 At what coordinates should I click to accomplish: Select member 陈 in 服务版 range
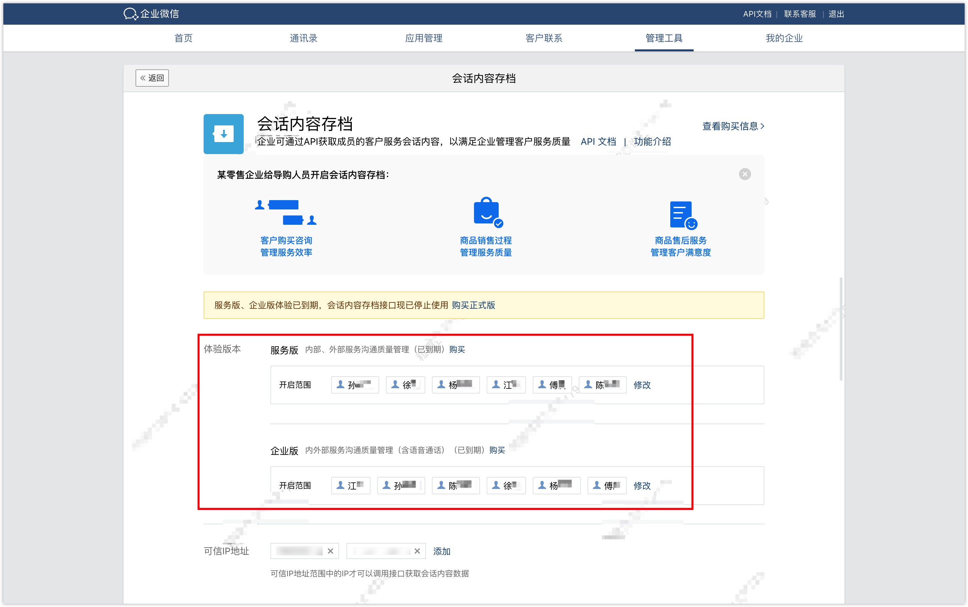pos(602,385)
